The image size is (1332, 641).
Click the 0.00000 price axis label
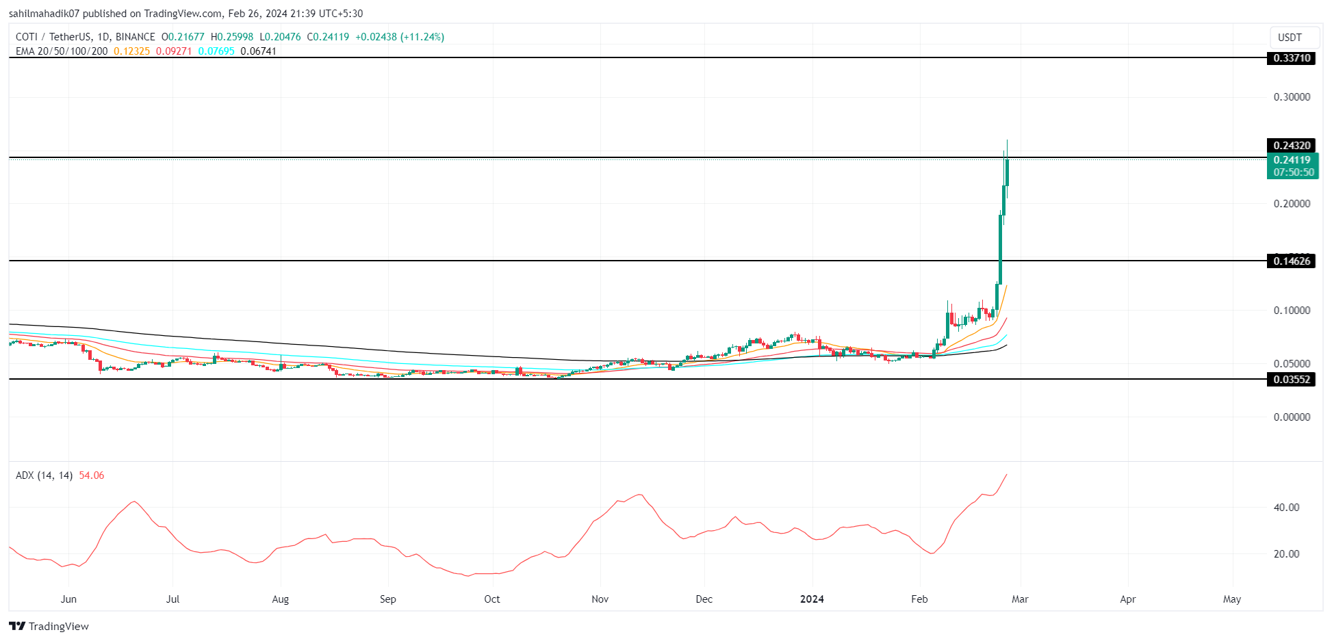tap(1292, 417)
